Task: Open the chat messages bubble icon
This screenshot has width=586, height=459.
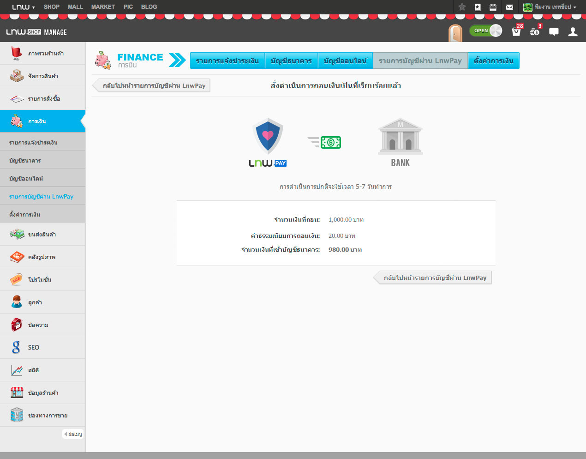Action: [x=554, y=32]
